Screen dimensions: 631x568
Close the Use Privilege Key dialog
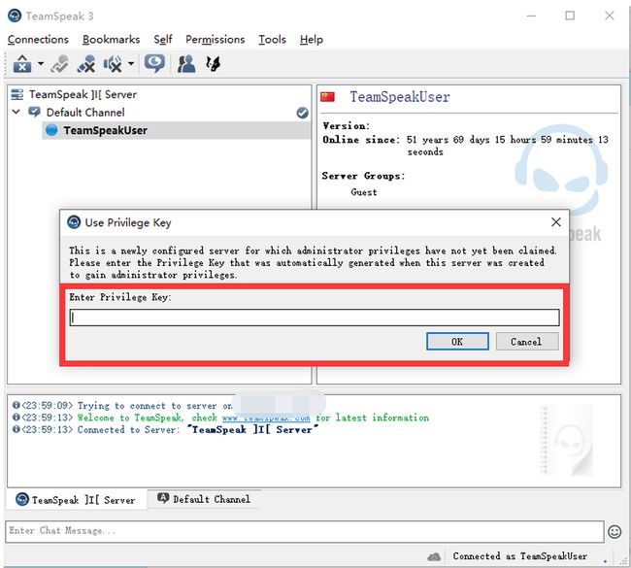point(555,222)
